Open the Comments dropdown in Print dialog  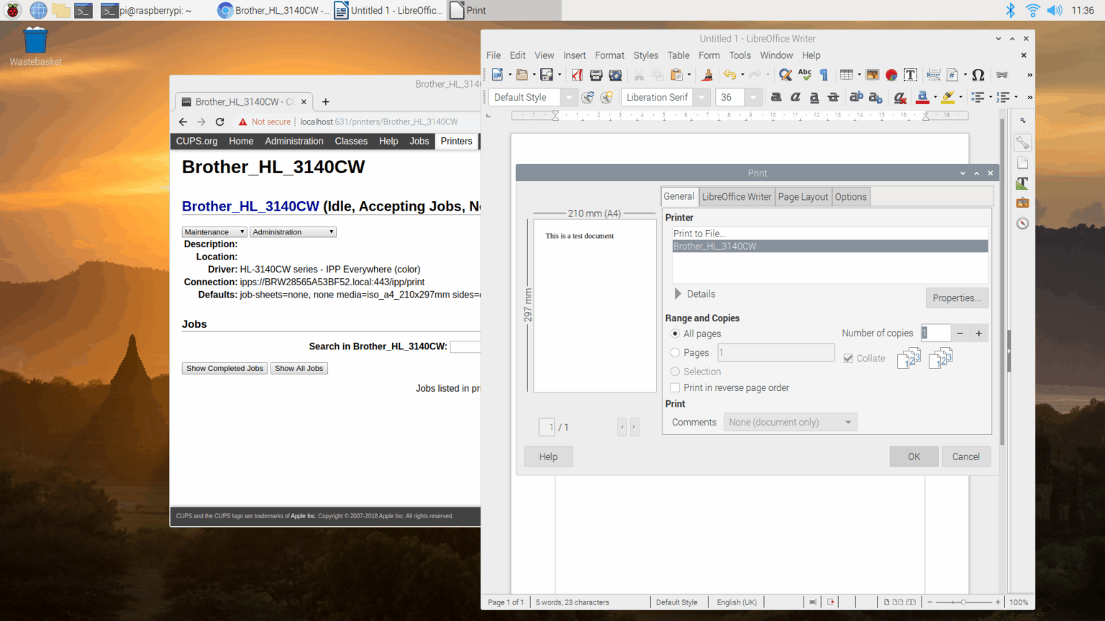pyautogui.click(x=790, y=422)
